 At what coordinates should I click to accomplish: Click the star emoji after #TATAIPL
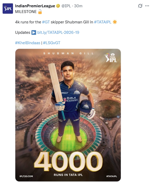point(115,22)
